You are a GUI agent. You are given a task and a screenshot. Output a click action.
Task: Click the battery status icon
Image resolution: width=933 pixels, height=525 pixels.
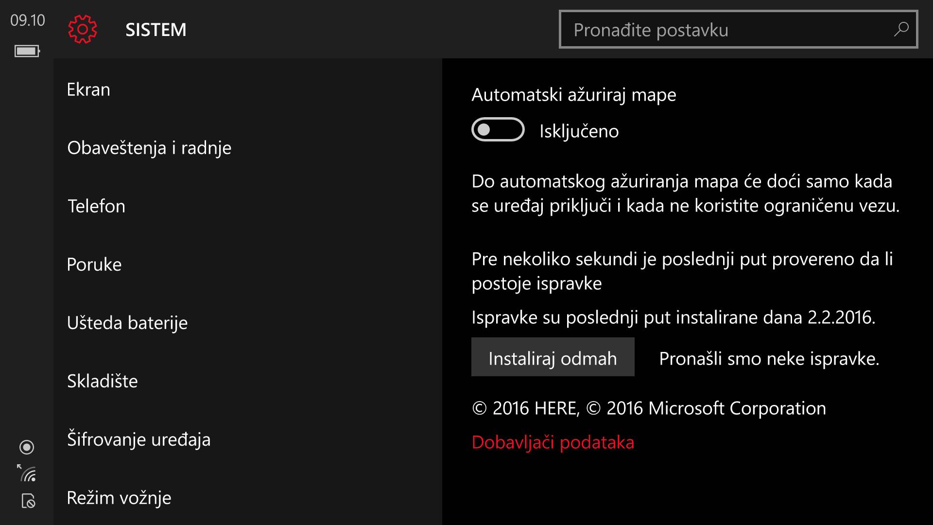pos(27,51)
